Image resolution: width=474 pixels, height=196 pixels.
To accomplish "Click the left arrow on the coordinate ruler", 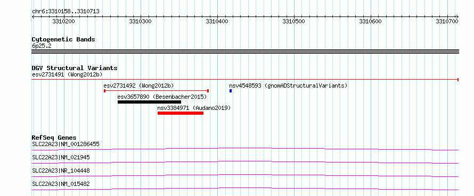I will (33, 17).
